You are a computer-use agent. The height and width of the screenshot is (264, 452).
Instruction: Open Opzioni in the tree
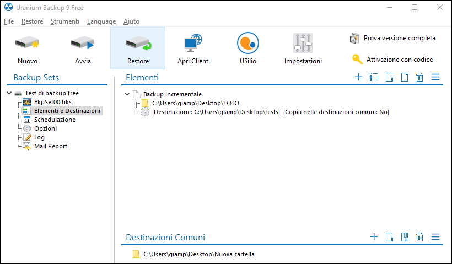point(46,128)
